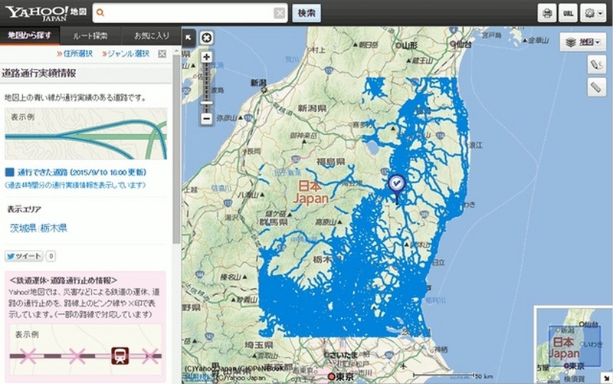Screen dimensions: 613x384
Task: Click the ジャンル選択 link
Action: (x=126, y=54)
